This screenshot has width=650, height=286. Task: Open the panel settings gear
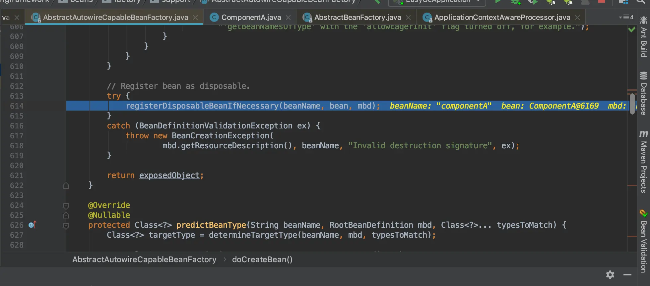point(610,275)
